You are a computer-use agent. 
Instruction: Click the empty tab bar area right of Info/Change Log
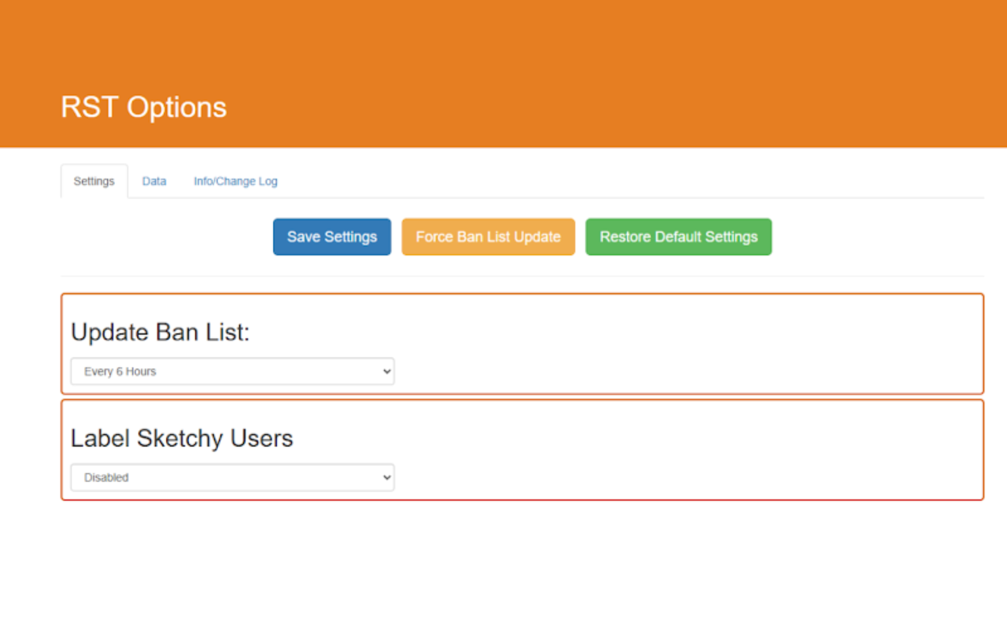[629, 182]
